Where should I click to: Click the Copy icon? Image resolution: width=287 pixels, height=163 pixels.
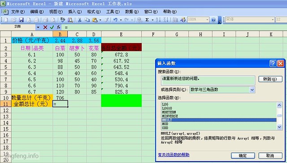click(87, 20)
